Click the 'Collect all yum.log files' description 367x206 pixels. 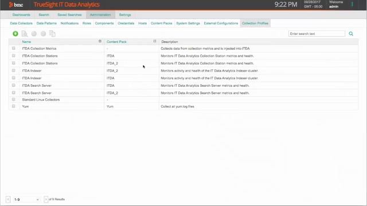177,106
